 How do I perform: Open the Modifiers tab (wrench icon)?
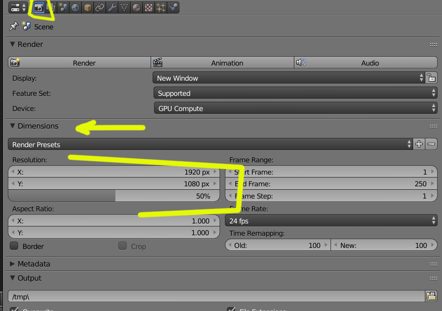point(112,8)
